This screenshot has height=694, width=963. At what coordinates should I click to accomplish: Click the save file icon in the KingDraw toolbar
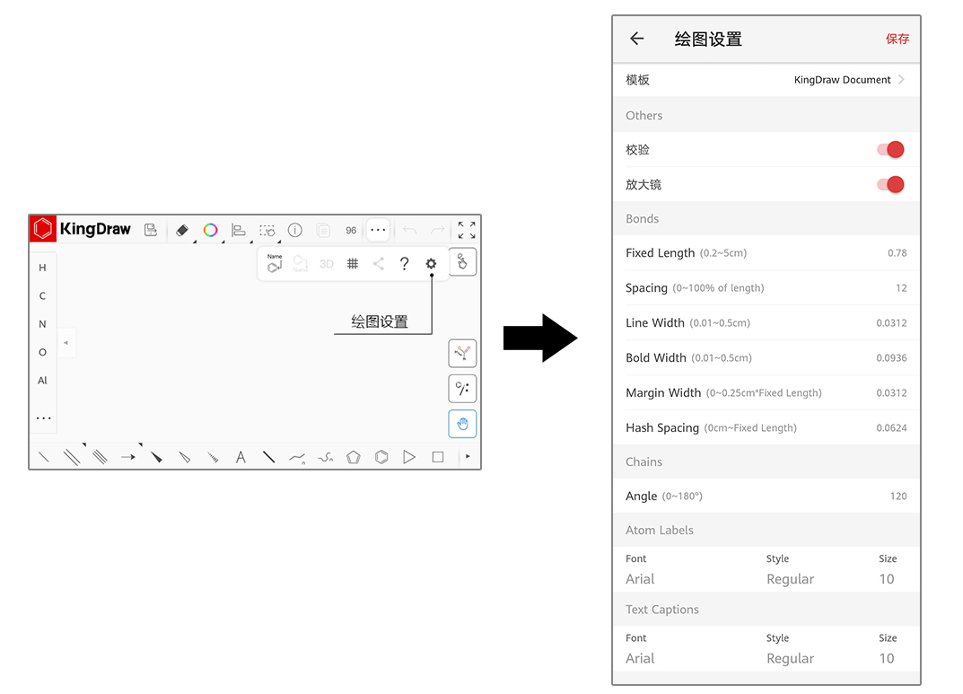pos(151,230)
